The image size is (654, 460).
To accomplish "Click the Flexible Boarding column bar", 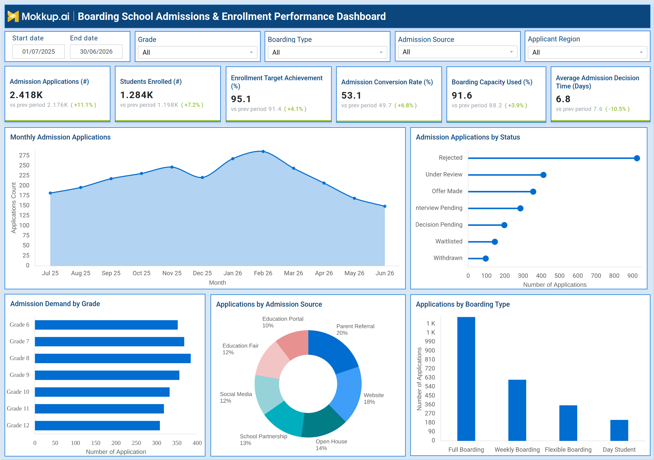I will [568, 423].
